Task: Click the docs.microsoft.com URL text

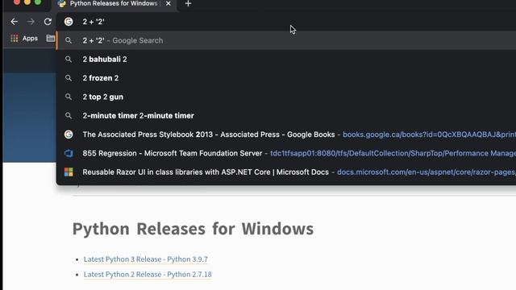Action: (x=427, y=172)
